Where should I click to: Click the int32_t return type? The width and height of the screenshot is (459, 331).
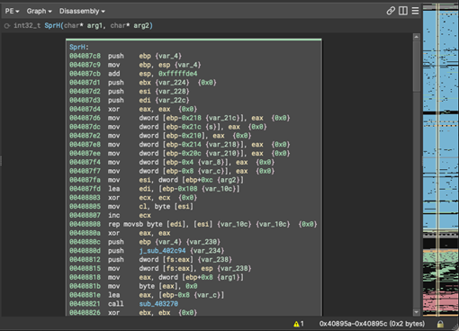click(x=27, y=25)
